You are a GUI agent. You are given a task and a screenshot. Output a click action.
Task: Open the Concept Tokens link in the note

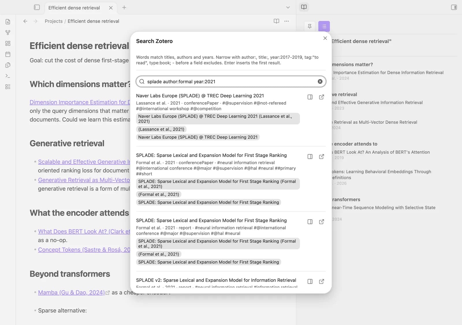(84, 250)
